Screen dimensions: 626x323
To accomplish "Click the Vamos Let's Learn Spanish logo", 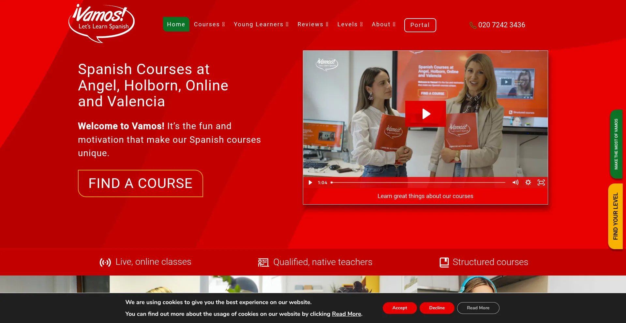I will pyautogui.click(x=101, y=23).
